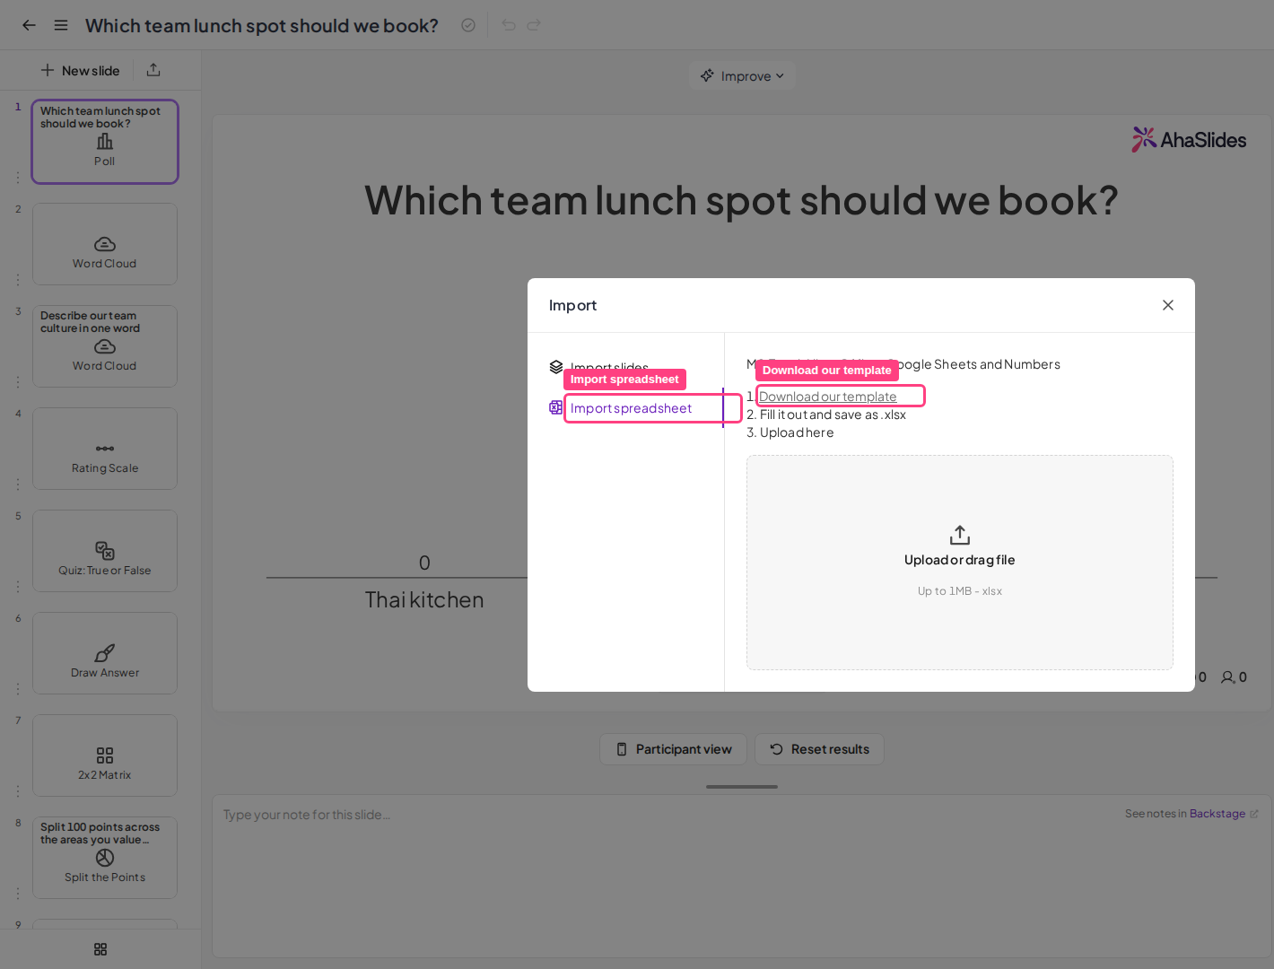Click the notes panel resize handle
Image resolution: width=1274 pixels, height=969 pixels.
point(742,787)
